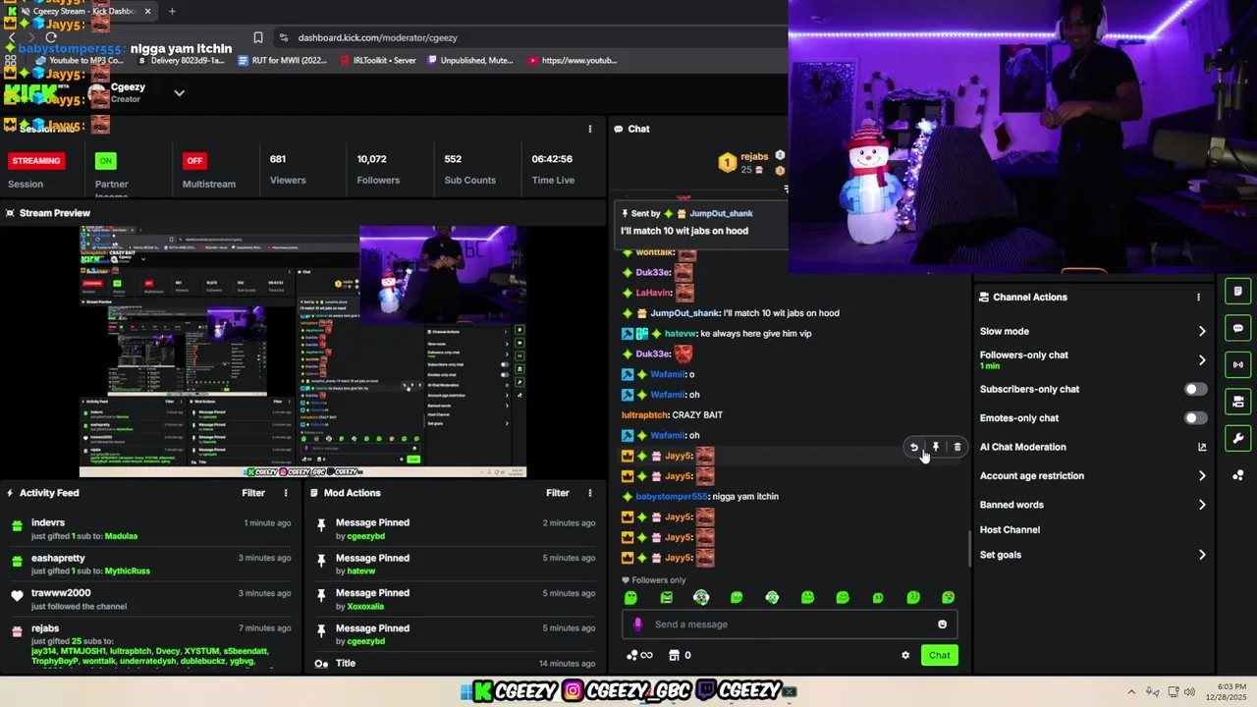Image resolution: width=1257 pixels, height=707 pixels.
Task: Open Channel Actions three-dot menu
Action: coord(1198,297)
